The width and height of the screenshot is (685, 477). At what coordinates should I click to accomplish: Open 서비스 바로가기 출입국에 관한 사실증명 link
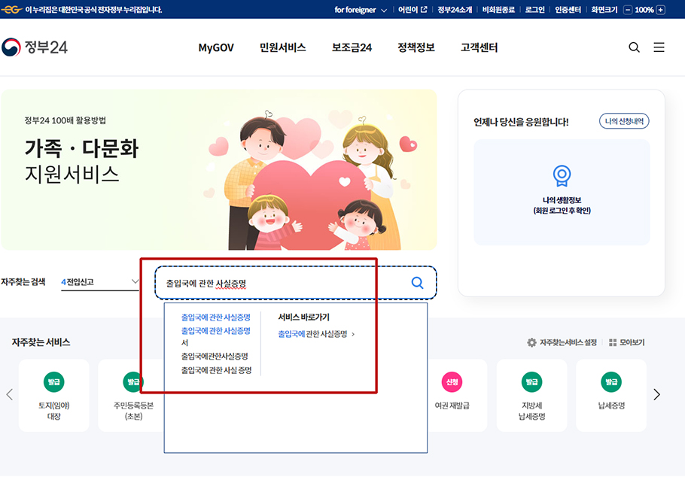pyautogui.click(x=316, y=334)
